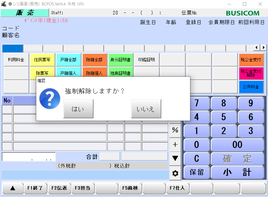
Task: Select the first blue category tab
Action: pos(13,48)
